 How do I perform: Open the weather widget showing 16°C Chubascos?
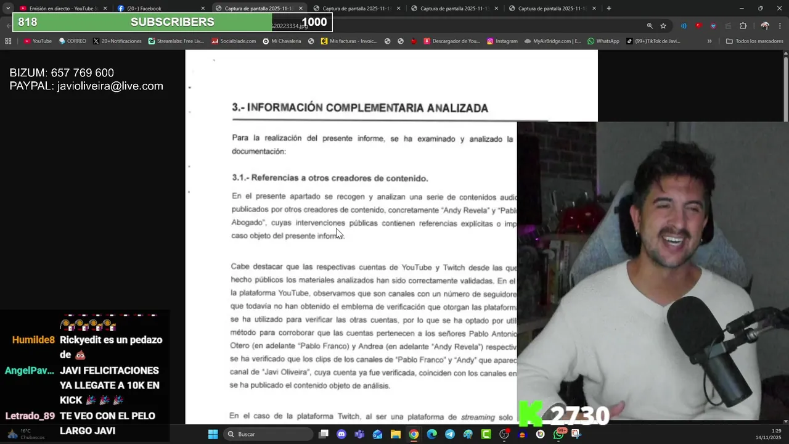(25, 434)
